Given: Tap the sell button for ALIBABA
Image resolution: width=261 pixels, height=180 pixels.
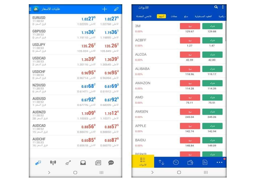Looking at the screenshot, I should point(190,69).
